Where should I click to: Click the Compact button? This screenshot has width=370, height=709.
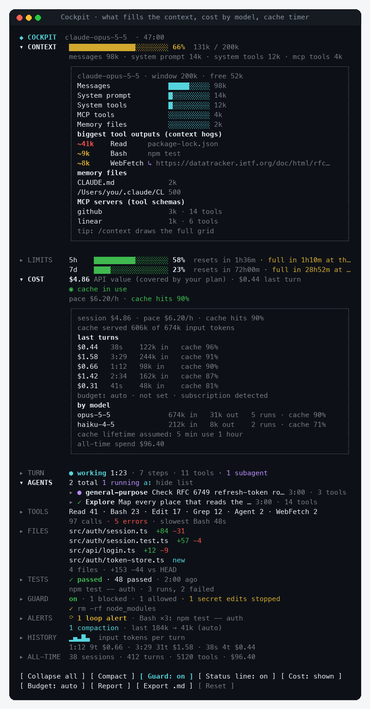(112, 676)
